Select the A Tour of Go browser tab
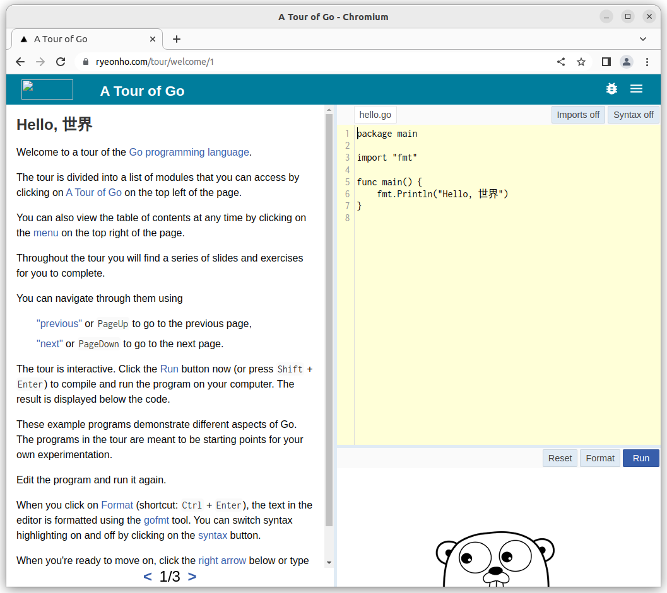Screen dimensions: 667x593 (x=87, y=39)
